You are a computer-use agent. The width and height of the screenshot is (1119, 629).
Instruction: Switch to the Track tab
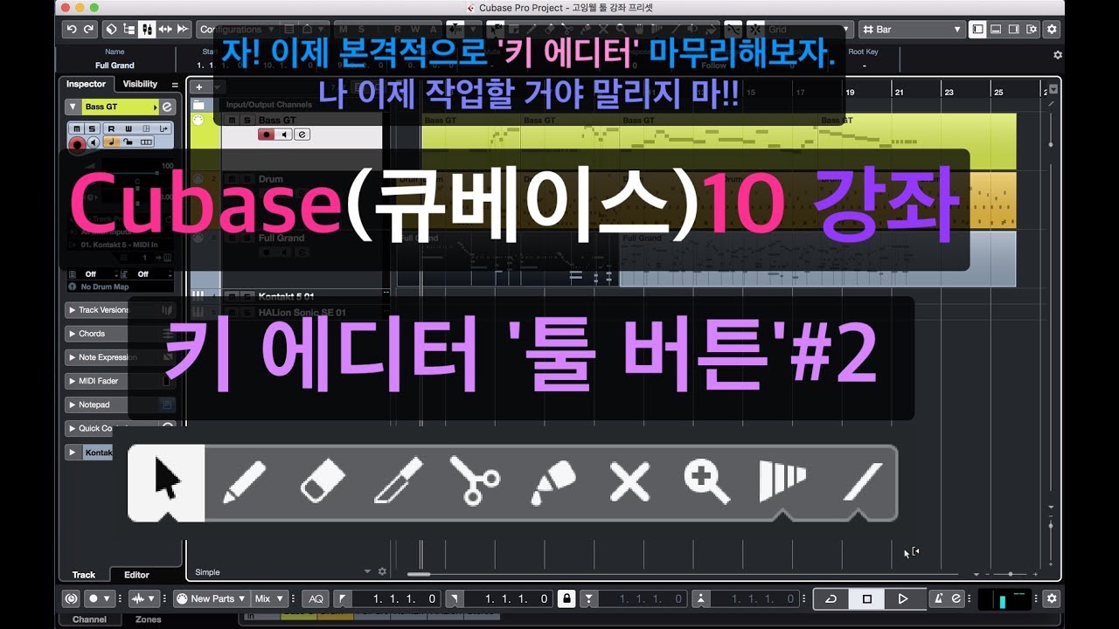pos(84,574)
